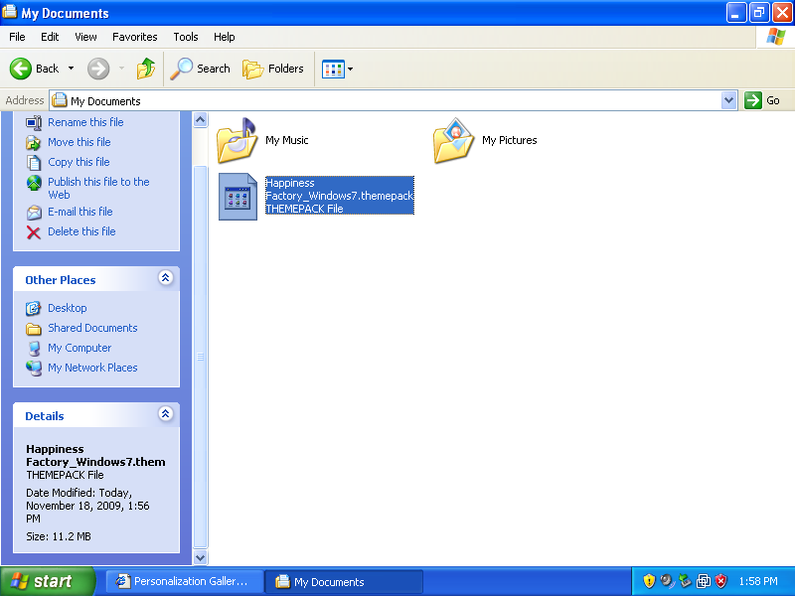
Task: Open My Network Places link
Action: click(x=92, y=368)
